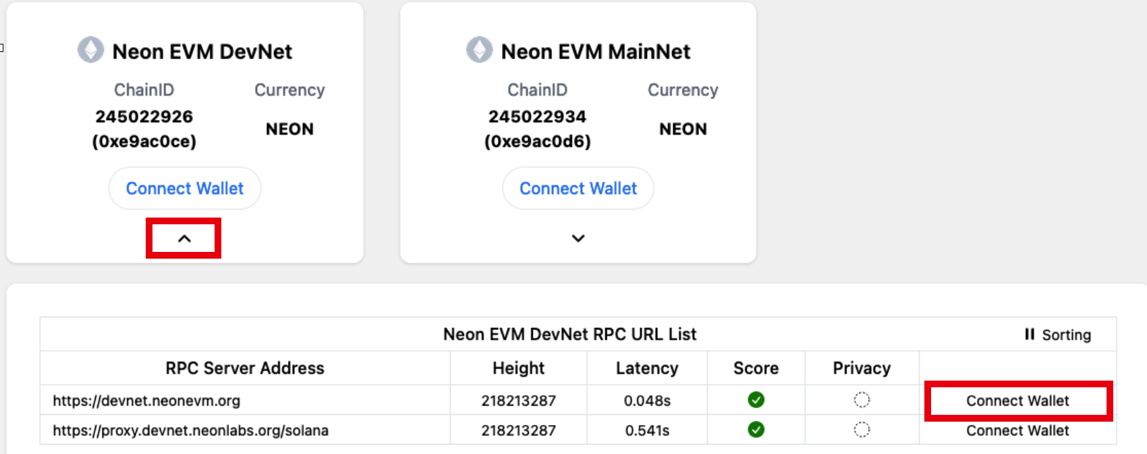1147x454 pixels.
Task: Click the Privacy column header
Action: click(x=862, y=368)
